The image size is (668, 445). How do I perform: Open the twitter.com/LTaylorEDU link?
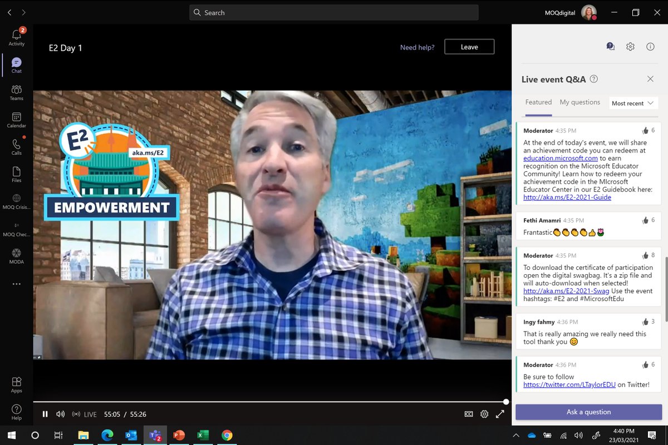pos(569,384)
